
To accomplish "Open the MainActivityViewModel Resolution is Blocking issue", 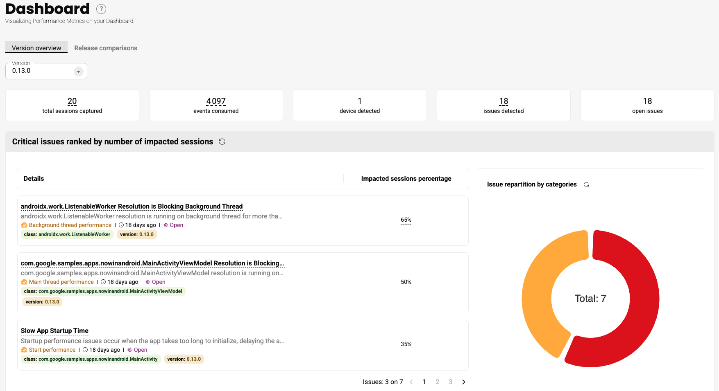I will tap(152, 263).
